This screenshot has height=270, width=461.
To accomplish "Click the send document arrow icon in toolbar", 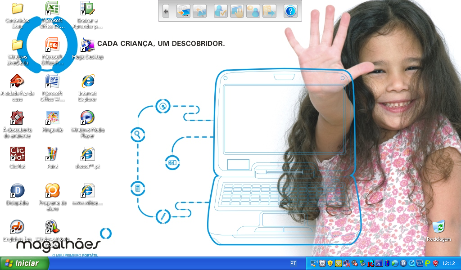I will point(269,11).
